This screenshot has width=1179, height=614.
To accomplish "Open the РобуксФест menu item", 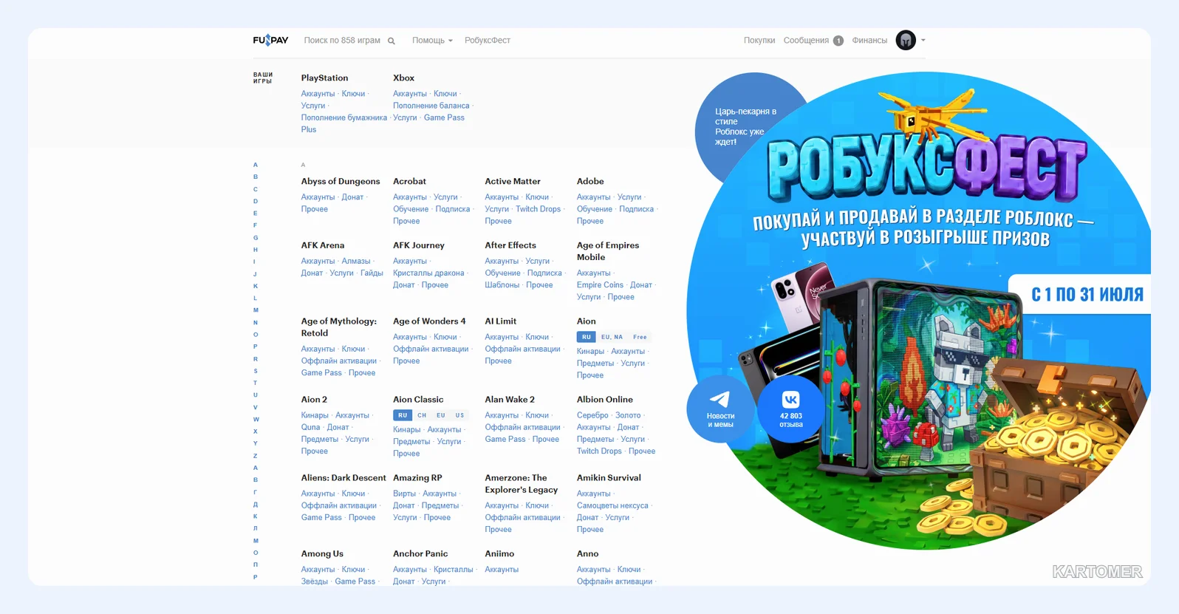I will (x=488, y=41).
